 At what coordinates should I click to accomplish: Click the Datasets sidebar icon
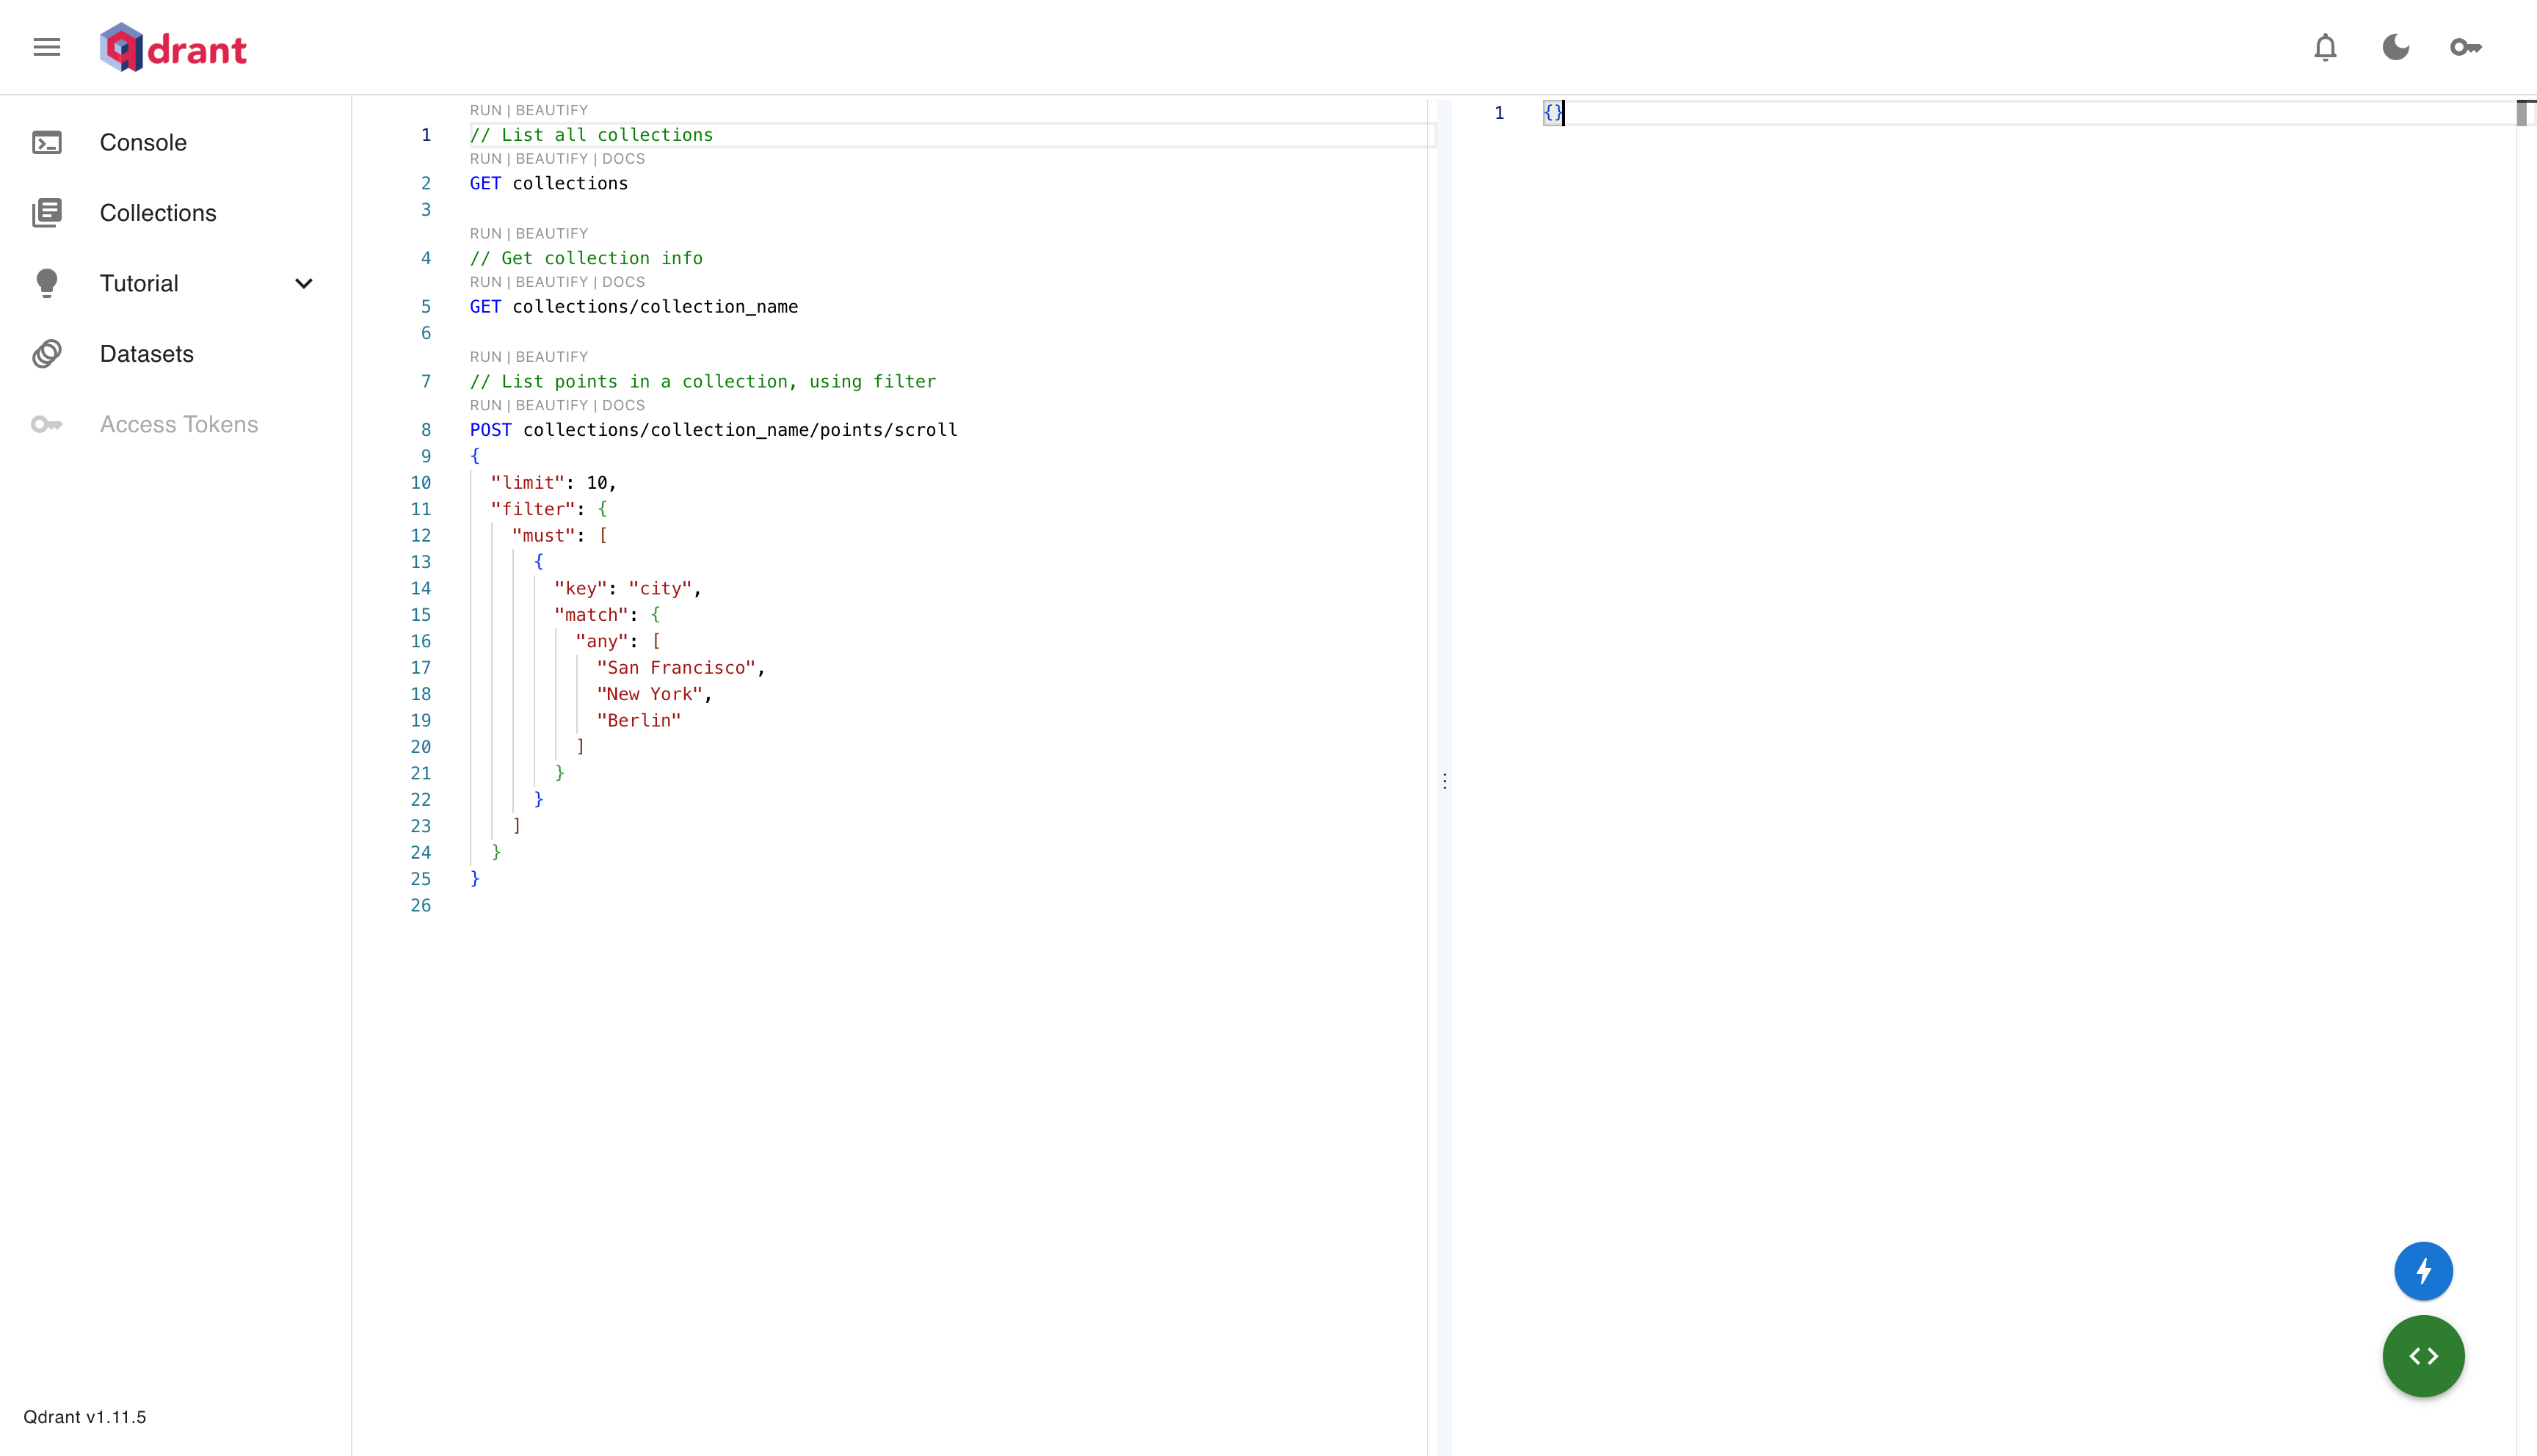(x=47, y=354)
